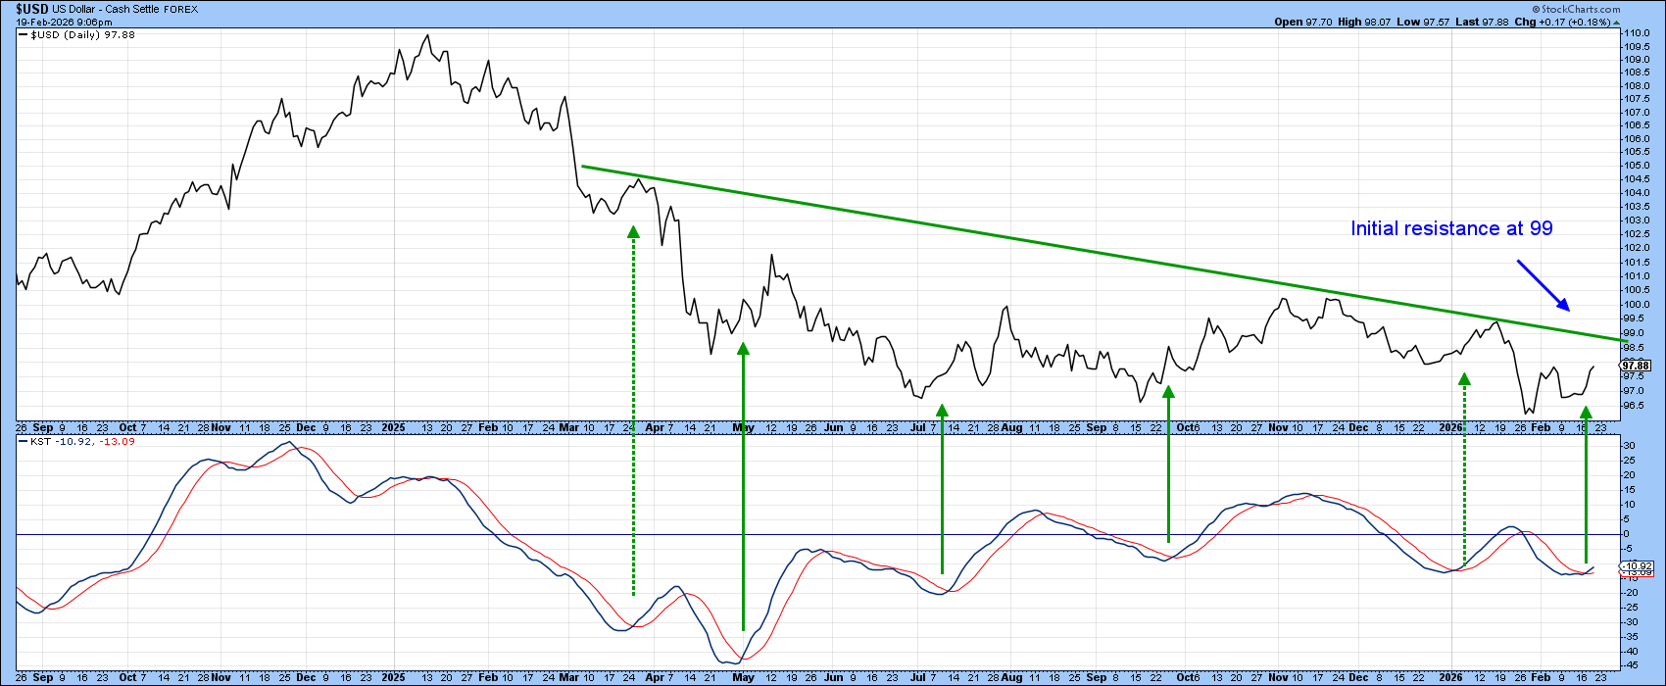Click the 'Initial resistance at 99' annotation text

point(1451,228)
